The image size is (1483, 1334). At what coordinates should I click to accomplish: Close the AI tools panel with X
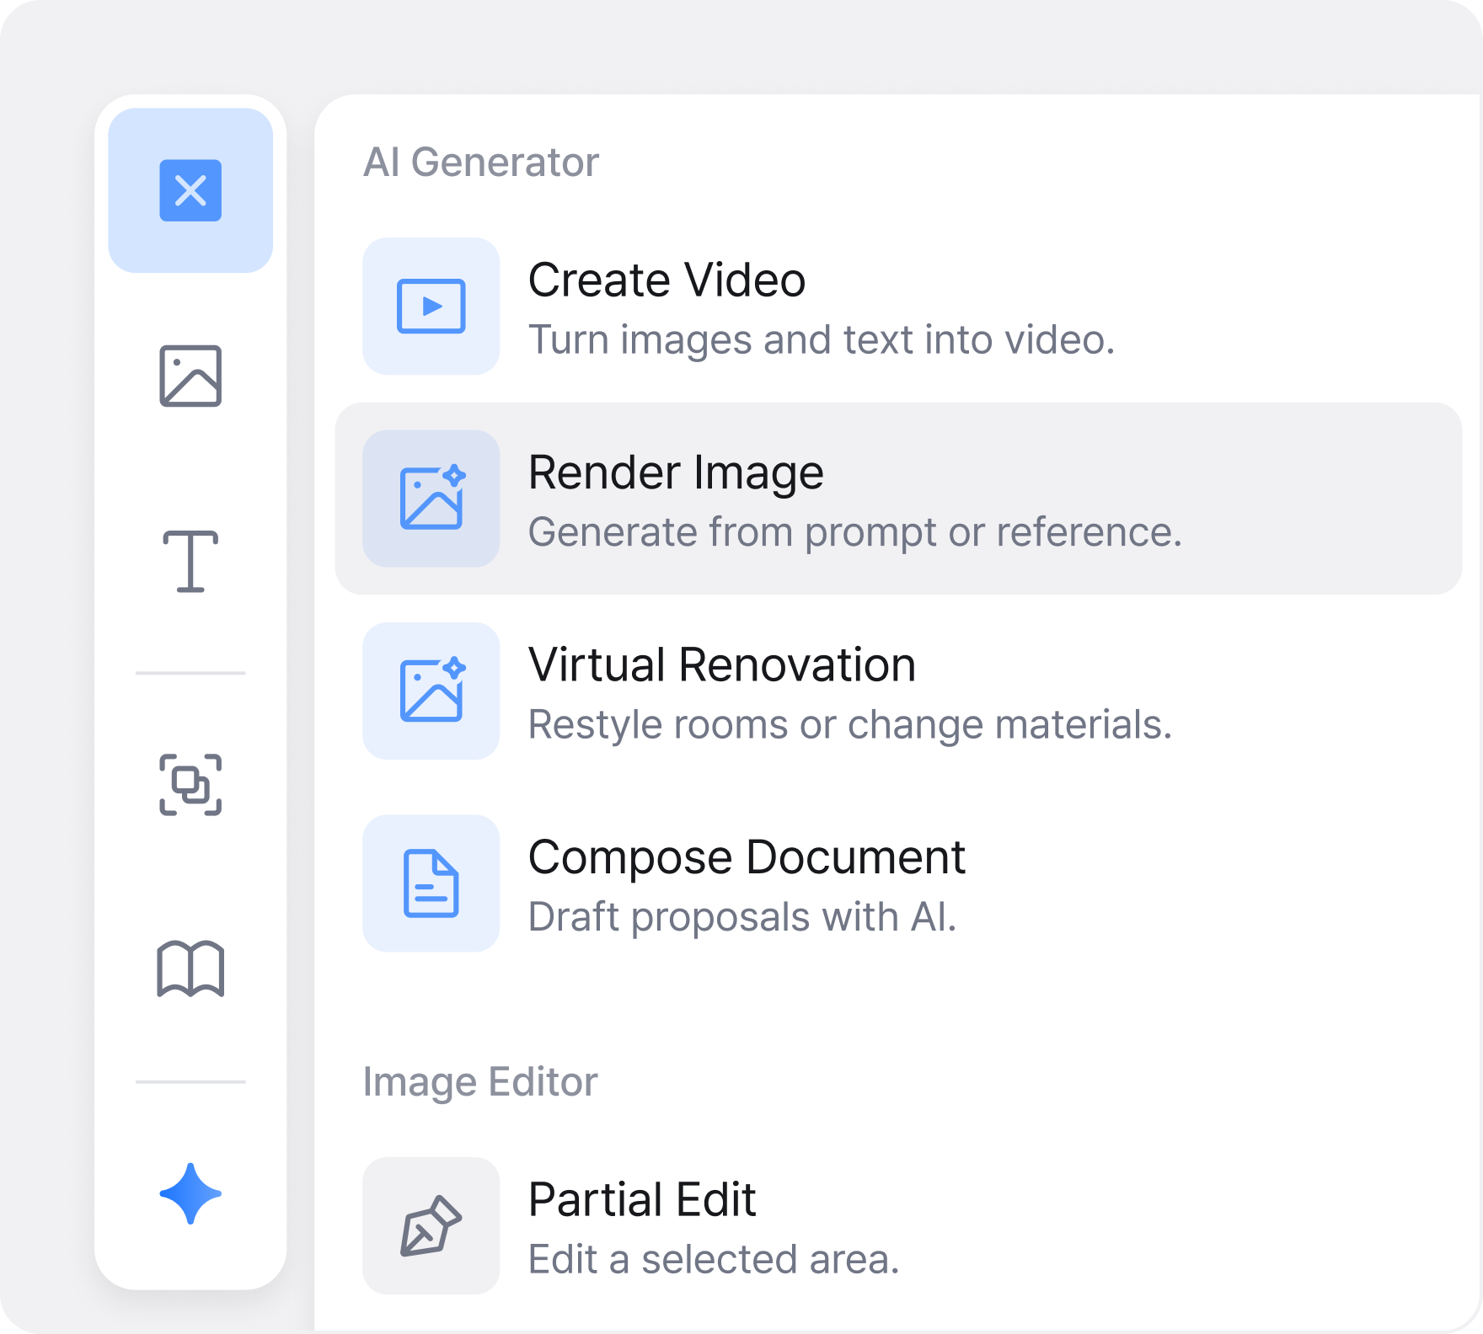190,190
